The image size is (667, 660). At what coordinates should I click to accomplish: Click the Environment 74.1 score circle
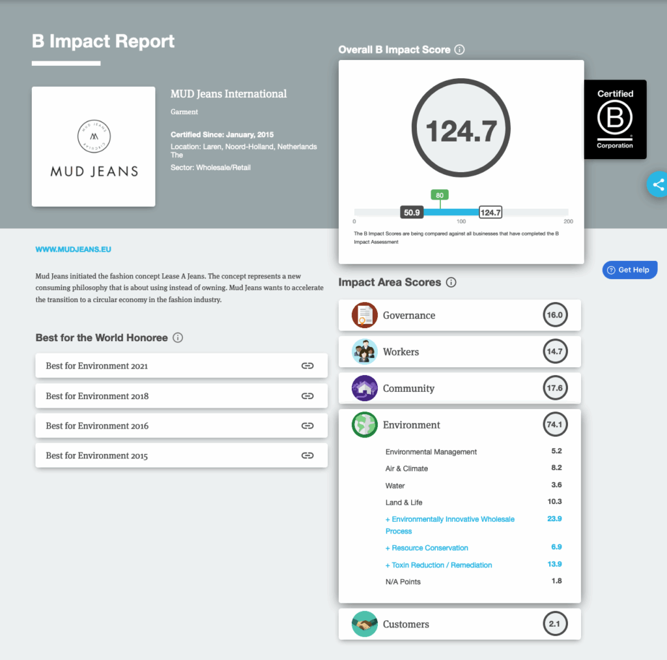click(555, 425)
